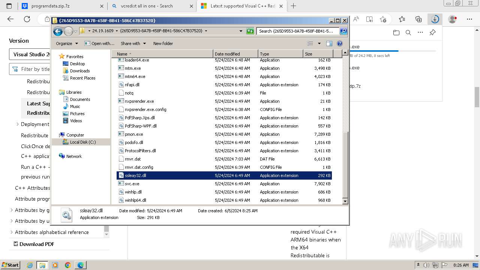Open the Documents library
This screenshot has height=270, width=480.
[x=80, y=99]
